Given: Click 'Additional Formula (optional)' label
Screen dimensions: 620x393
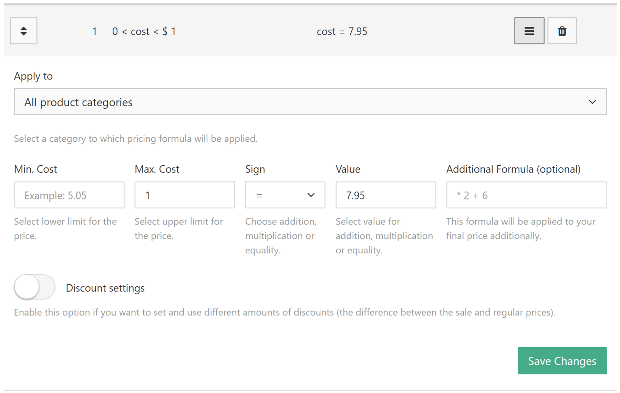Looking at the screenshot, I should click(513, 169).
